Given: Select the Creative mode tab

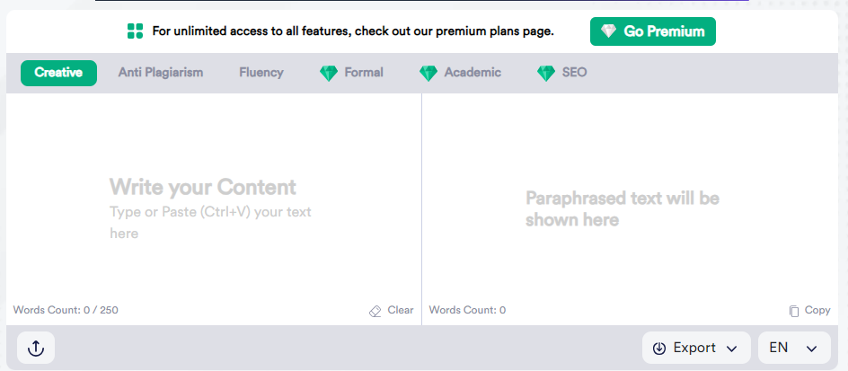Looking at the screenshot, I should point(58,73).
